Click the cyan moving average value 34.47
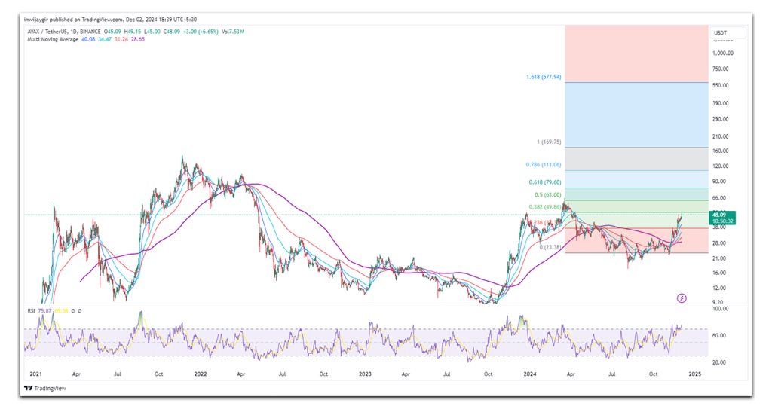The width and height of the screenshot is (772, 409). pos(104,39)
